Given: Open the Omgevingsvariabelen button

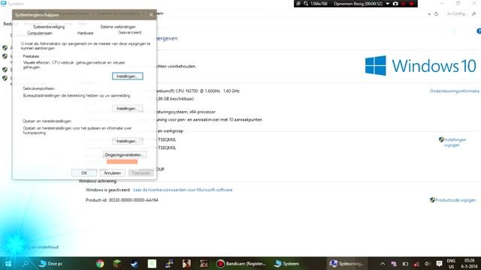Looking at the screenshot, I should tap(124, 154).
